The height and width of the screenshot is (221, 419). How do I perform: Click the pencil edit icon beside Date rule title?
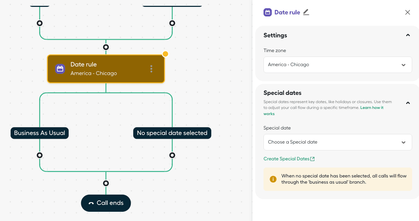tap(306, 12)
